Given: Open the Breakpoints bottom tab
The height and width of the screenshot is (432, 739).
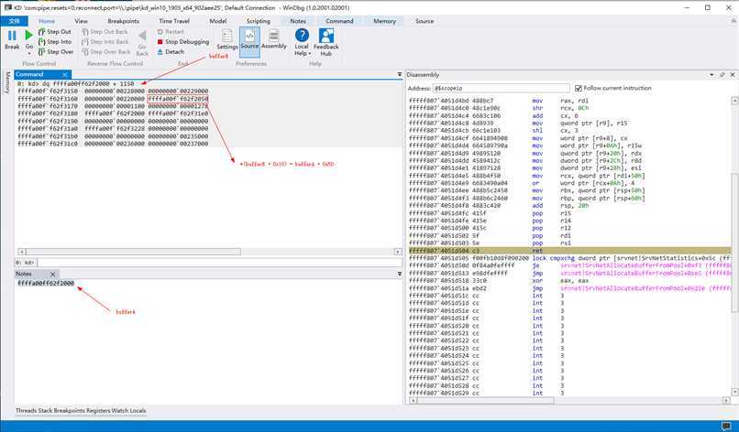Looking at the screenshot, I should 71,410.
